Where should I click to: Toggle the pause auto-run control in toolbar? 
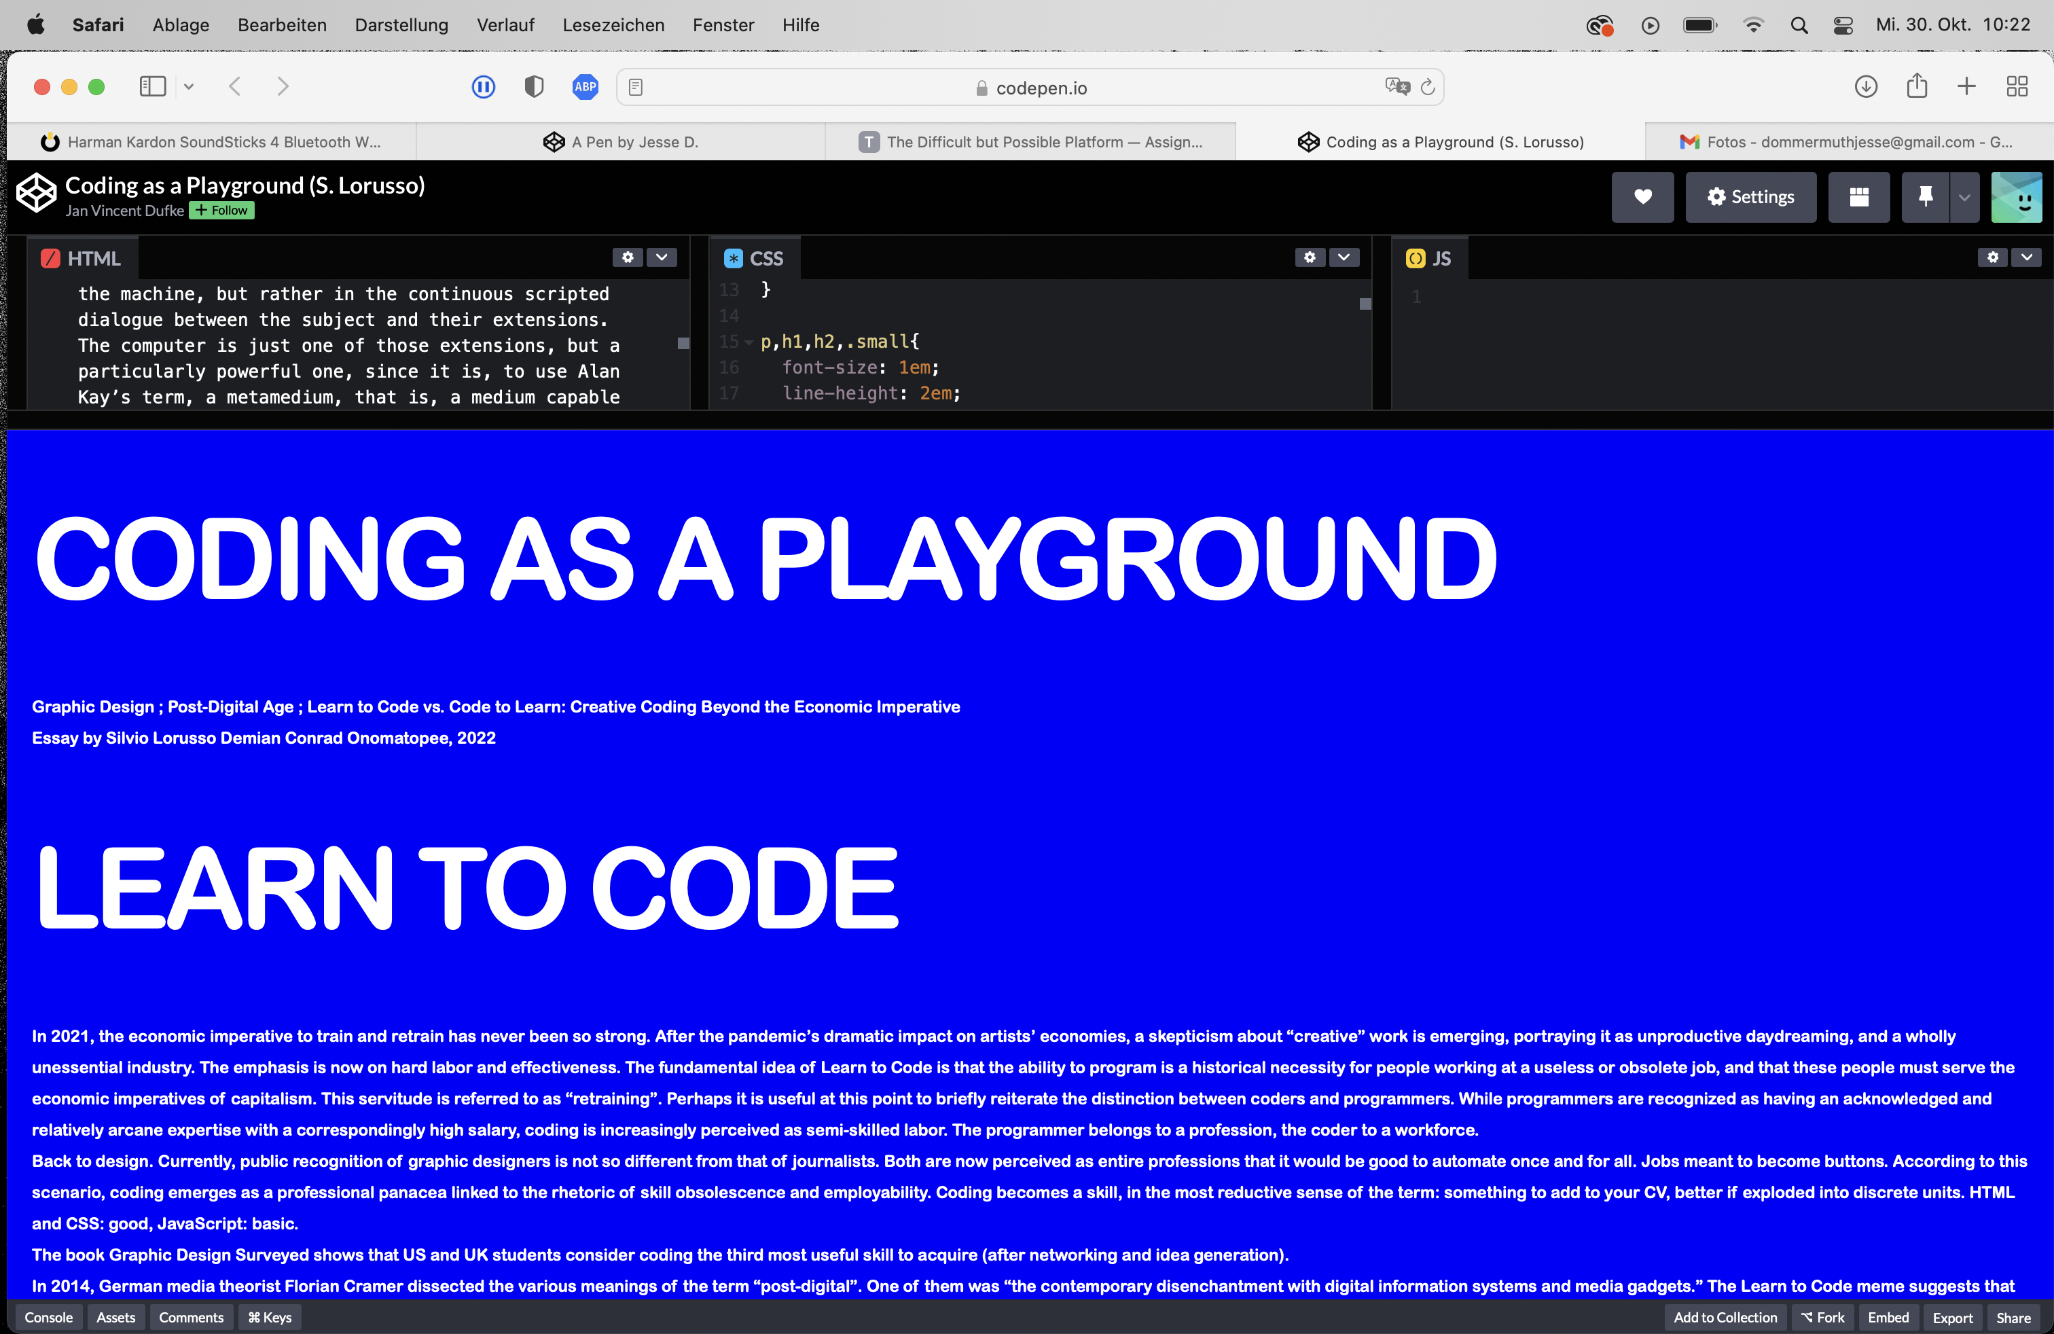pos(484,86)
